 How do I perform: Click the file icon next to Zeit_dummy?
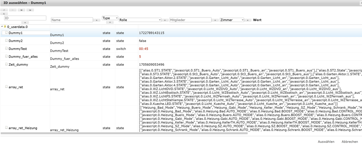pyautogui.click(x=7, y=64)
